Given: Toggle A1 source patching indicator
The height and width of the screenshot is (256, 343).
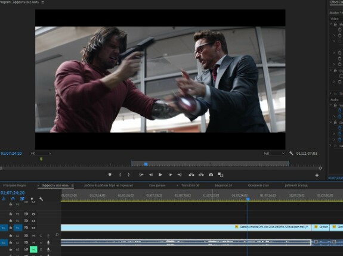Looking at the screenshot, I should 4,242.
